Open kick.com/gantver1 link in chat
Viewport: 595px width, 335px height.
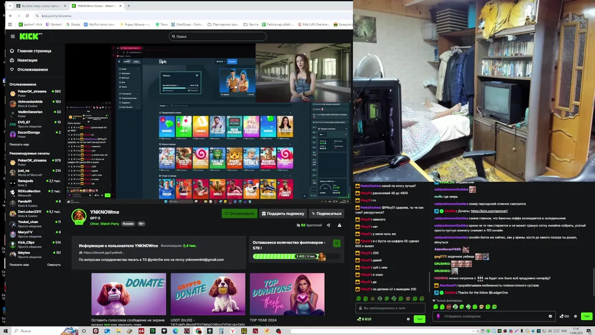pyautogui.click(x=489, y=211)
